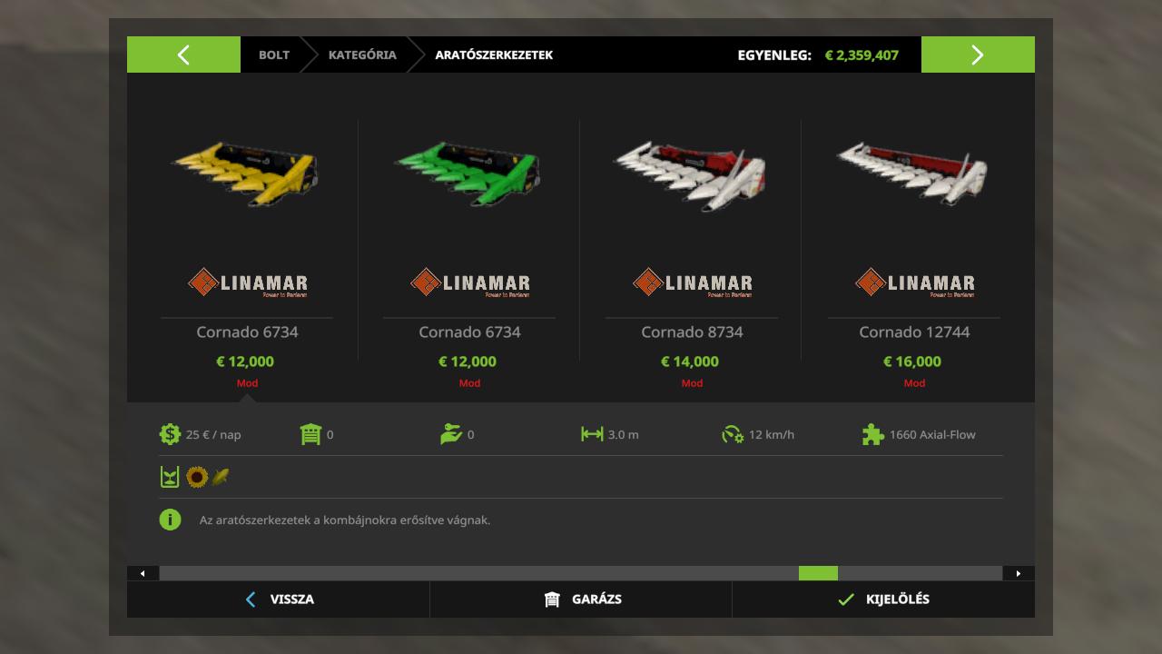1162x654 pixels.
Task: Click the puzzle piece combination icon
Action: tap(873, 434)
